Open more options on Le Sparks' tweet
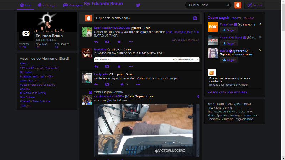The height and width of the screenshot is (160, 285). tap(138, 84)
